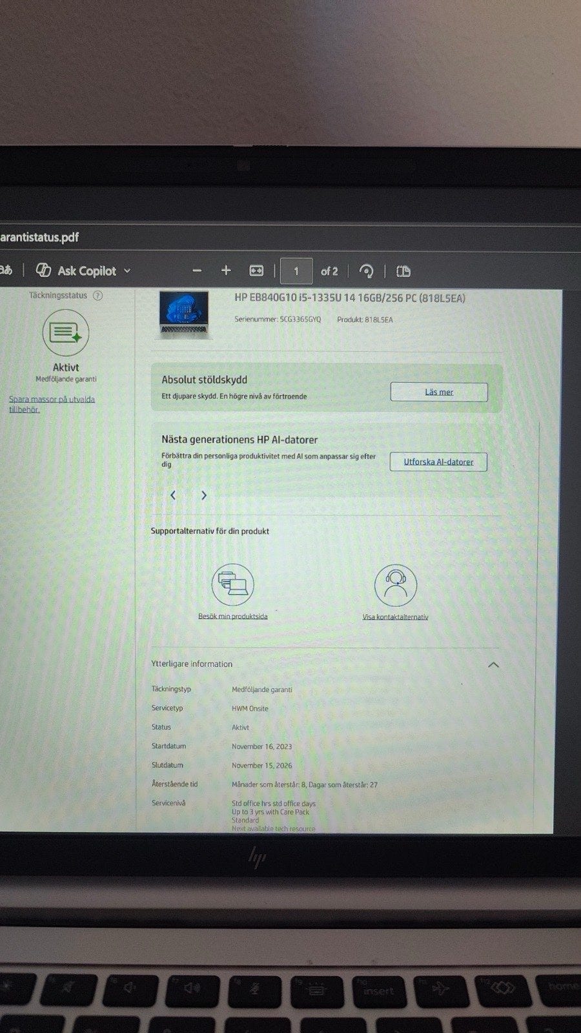Click the HP laptop product thumbnail

point(184,314)
